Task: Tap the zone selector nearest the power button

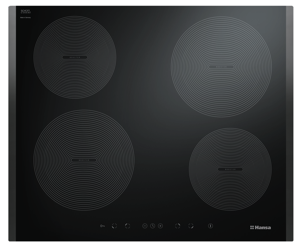Action: 191,226
